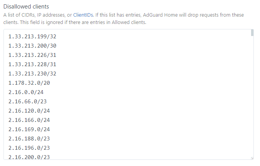Click on entry 2.16.120.0/24
Image resolution: width=260 pixels, height=166 pixels.
point(29,111)
